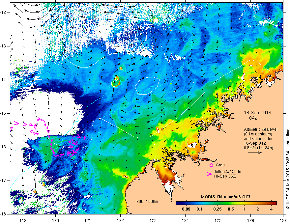Click the dark red end of the colorbar
This screenshot has height=224, width=290.
[275, 203]
